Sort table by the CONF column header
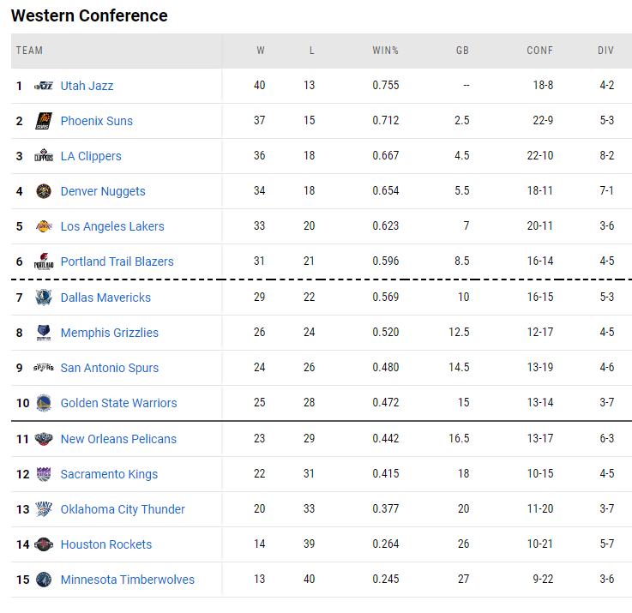 pos(539,51)
